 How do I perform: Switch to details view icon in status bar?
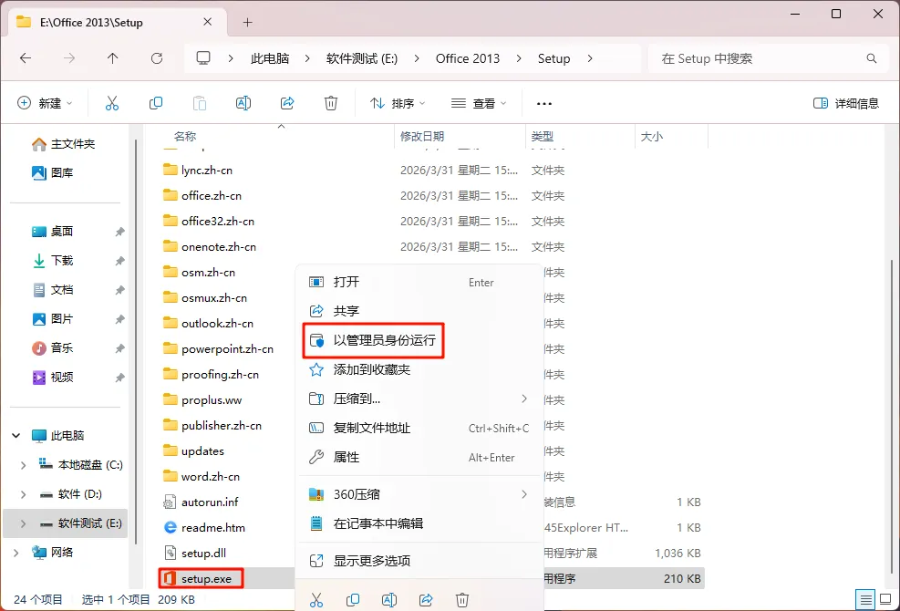865,598
